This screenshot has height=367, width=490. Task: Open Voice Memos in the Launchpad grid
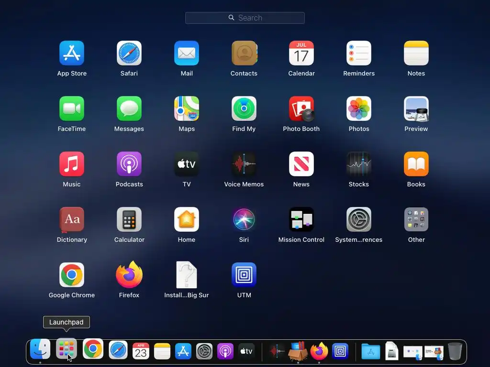244,164
